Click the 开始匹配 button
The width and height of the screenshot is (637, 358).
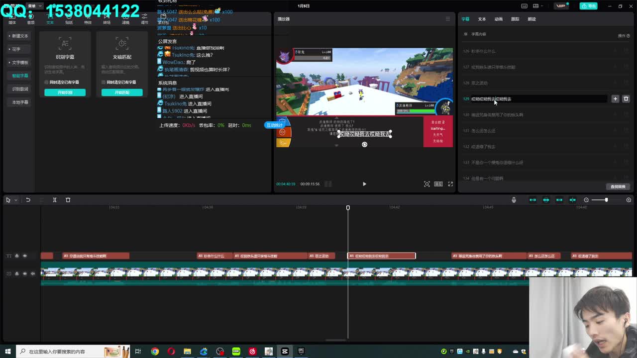pyautogui.click(x=122, y=92)
